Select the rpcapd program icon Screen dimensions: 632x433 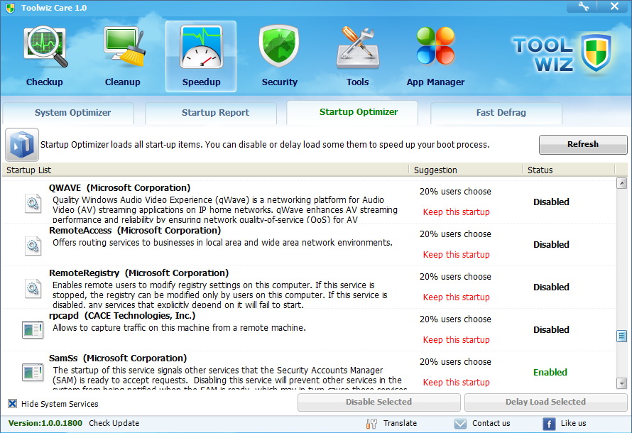click(x=33, y=330)
